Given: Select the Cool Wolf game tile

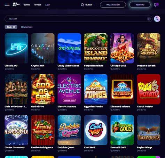Looking at the screenshot, I should click(96, 130).
